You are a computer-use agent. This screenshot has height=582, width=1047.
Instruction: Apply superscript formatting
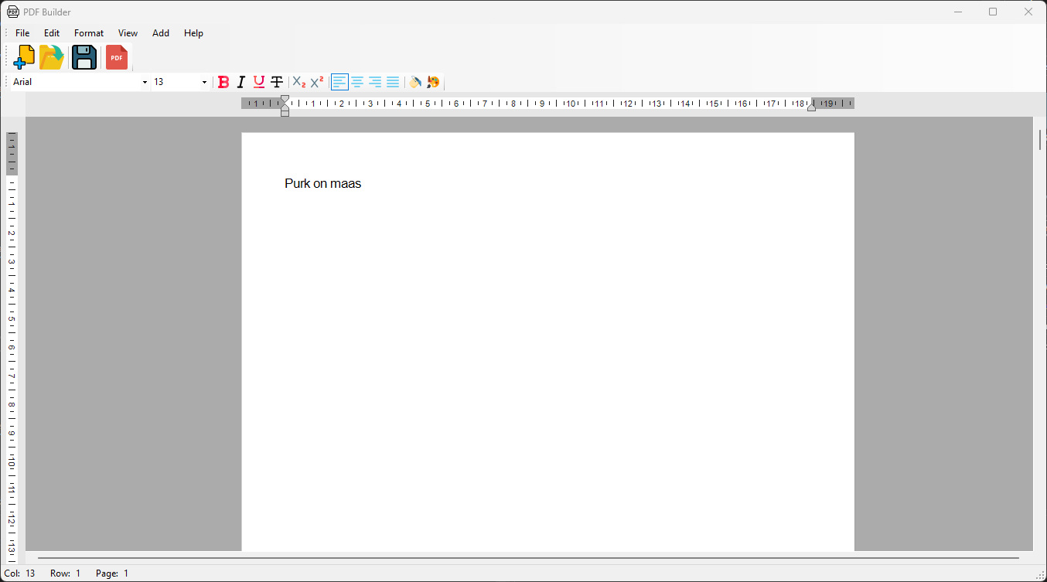click(317, 82)
